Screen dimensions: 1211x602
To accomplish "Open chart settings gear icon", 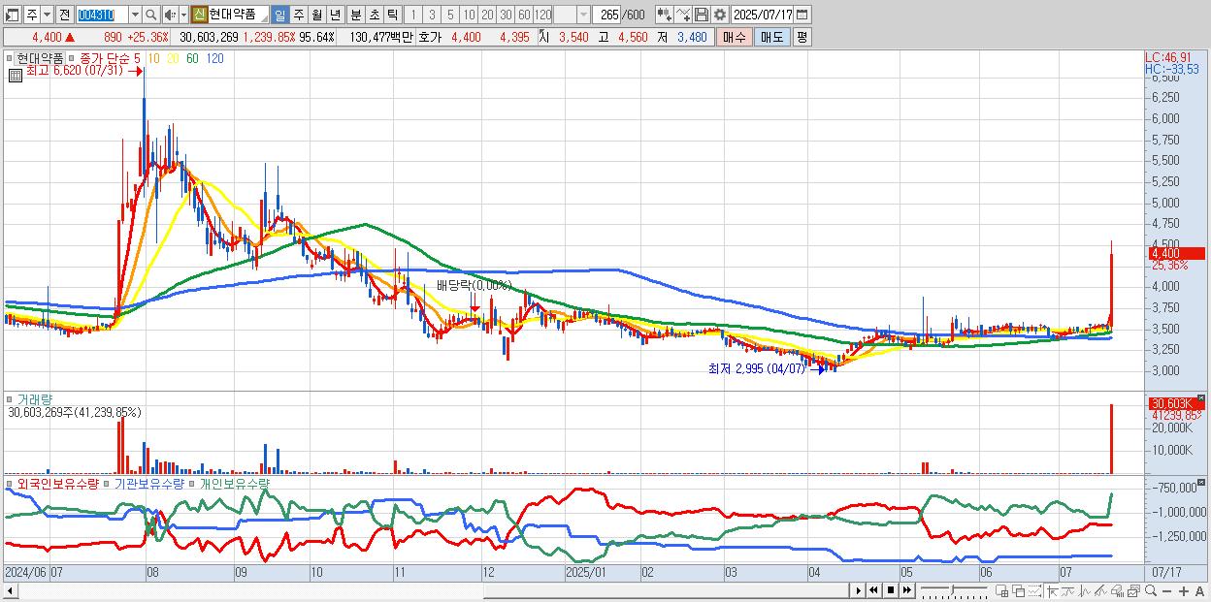I will pos(720,15).
